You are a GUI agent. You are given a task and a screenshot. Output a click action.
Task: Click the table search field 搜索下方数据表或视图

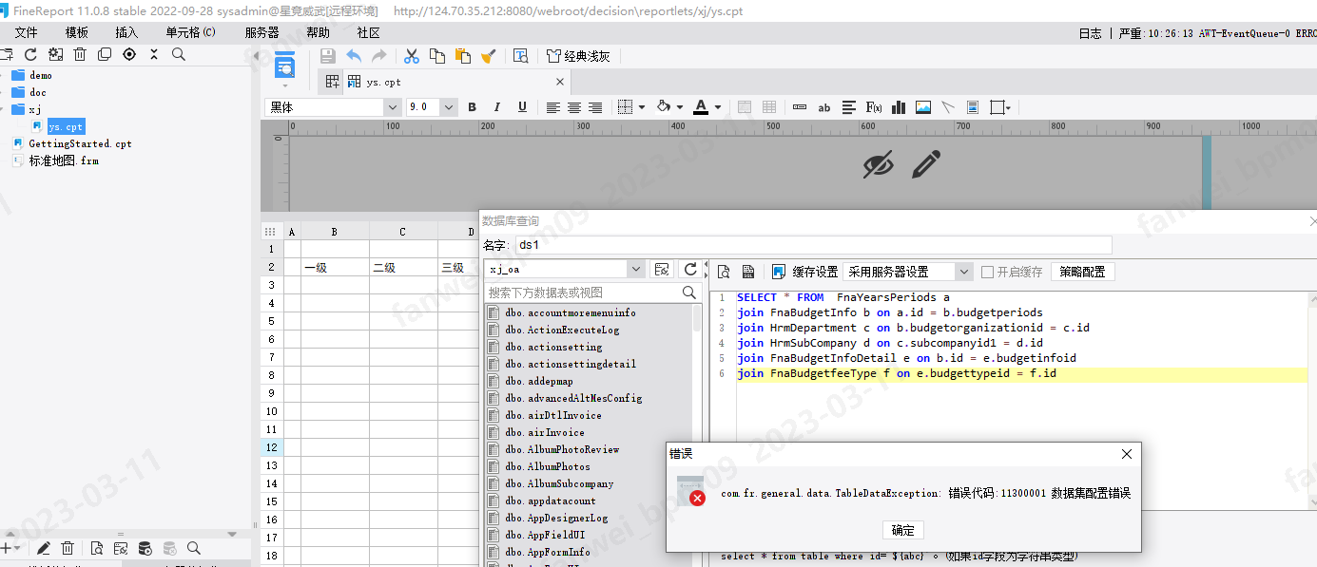click(583, 293)
